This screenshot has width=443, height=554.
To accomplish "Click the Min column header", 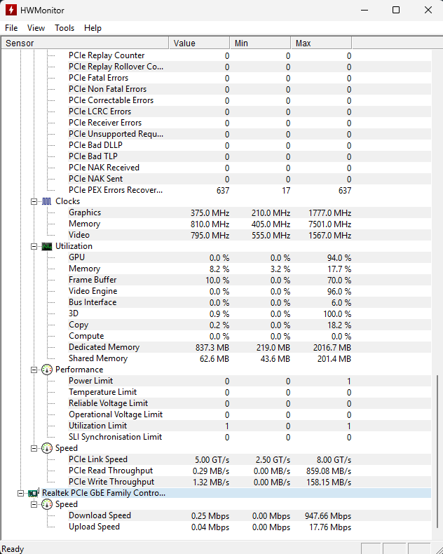I will click(x=260, y=43).
